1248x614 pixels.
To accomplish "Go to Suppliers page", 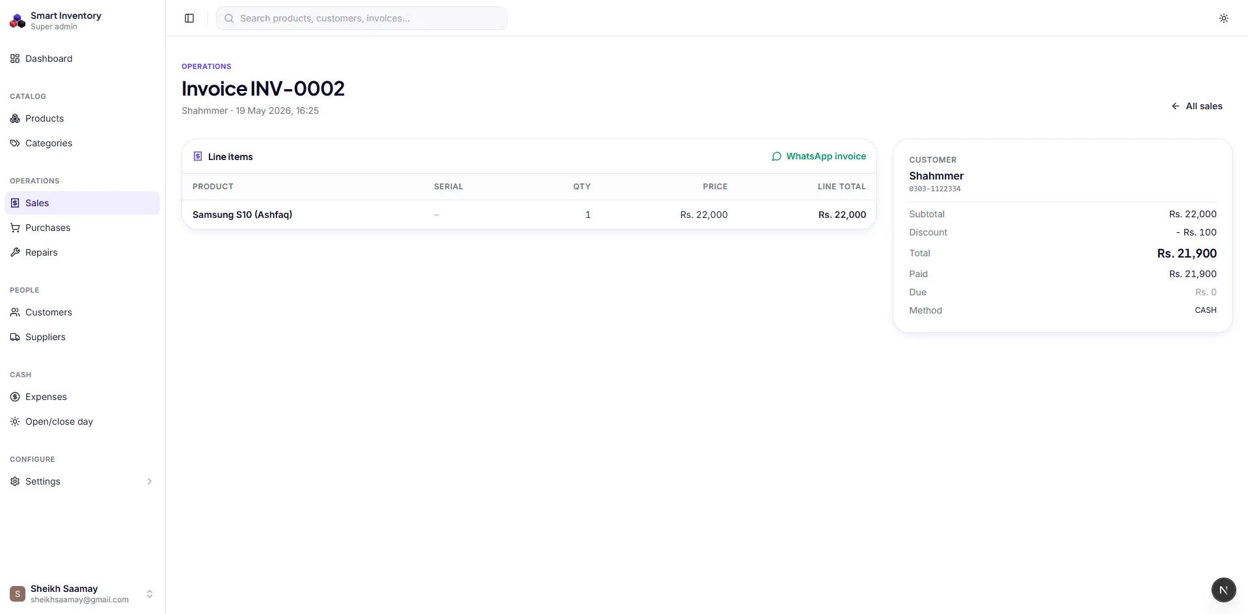I will [x=82, y=337].
